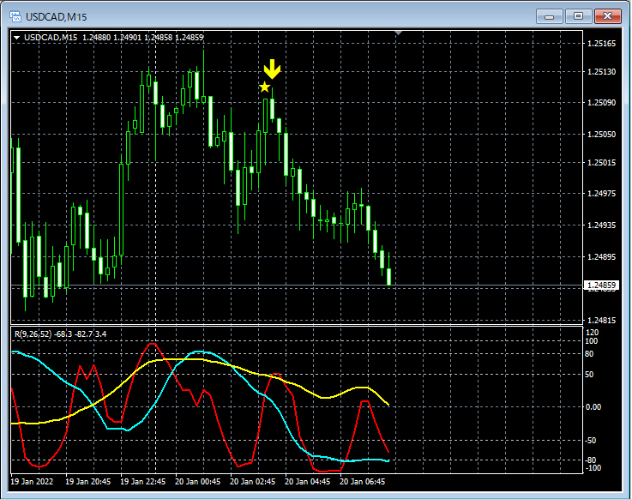Click the USDCAD,M15 OHLC header text

coord(114,38)
